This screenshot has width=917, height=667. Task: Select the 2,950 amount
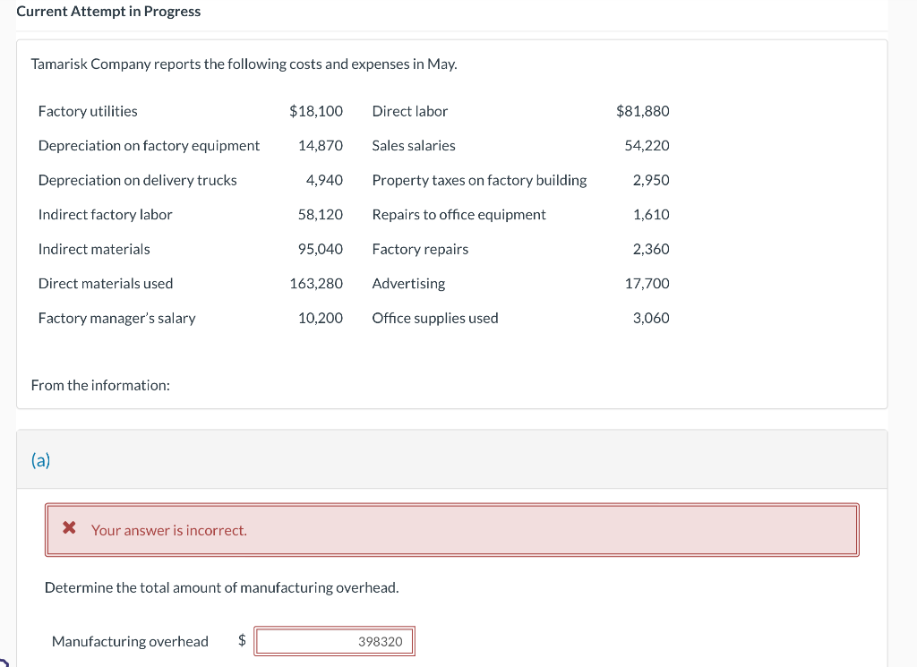(651, 180)
